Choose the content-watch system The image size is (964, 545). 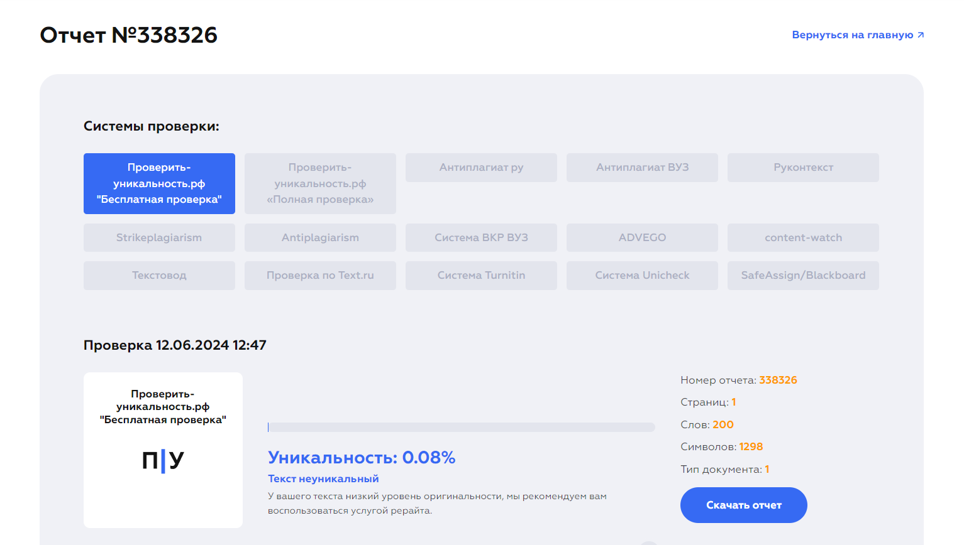[803, 238]
